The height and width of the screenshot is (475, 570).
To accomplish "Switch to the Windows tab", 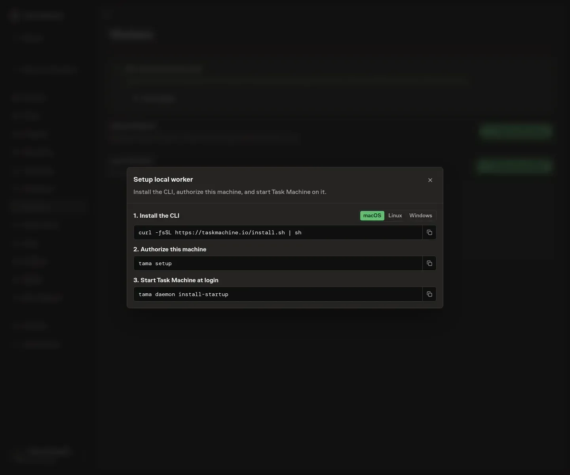I will pyautogui.click(x=420, y=216).
